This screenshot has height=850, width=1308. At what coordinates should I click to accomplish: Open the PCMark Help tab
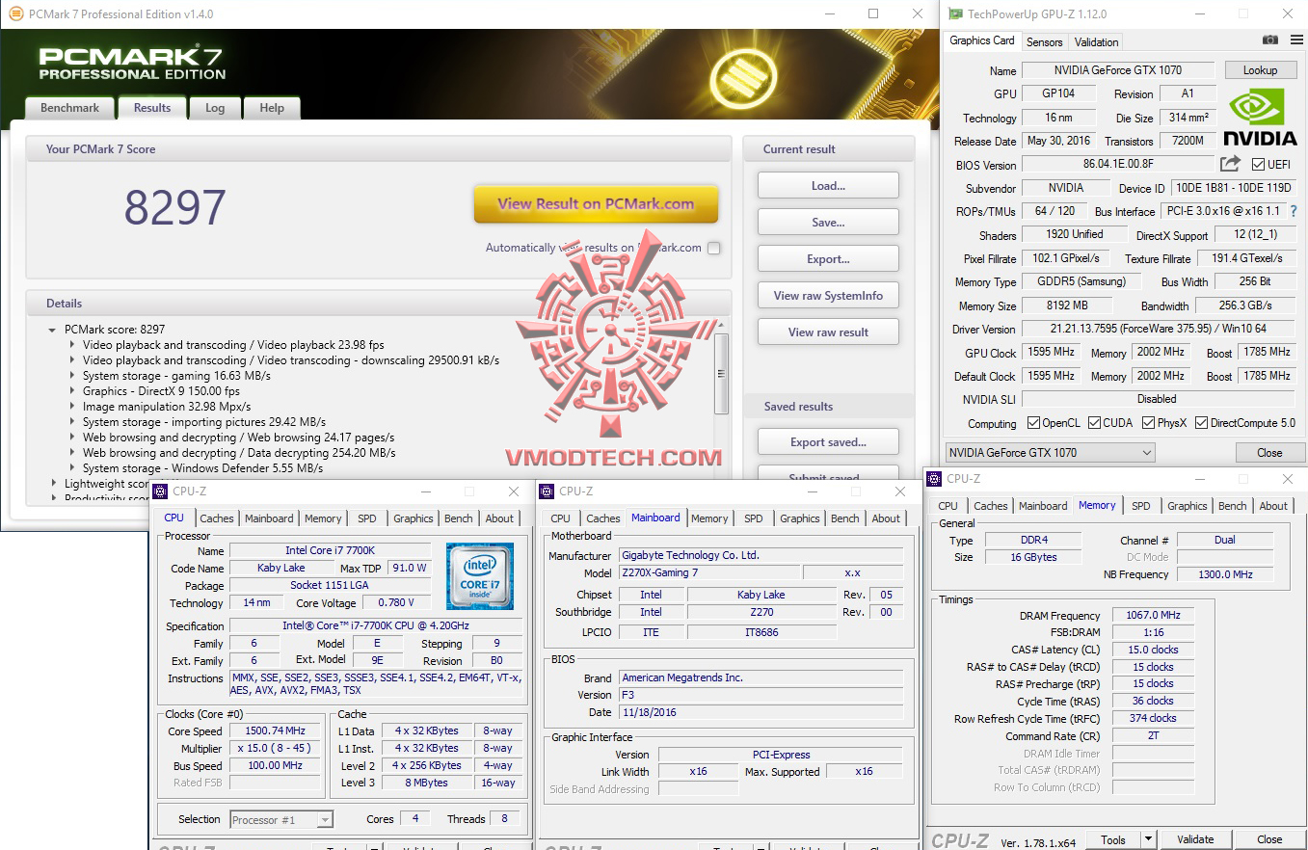[x=272, y=108]
